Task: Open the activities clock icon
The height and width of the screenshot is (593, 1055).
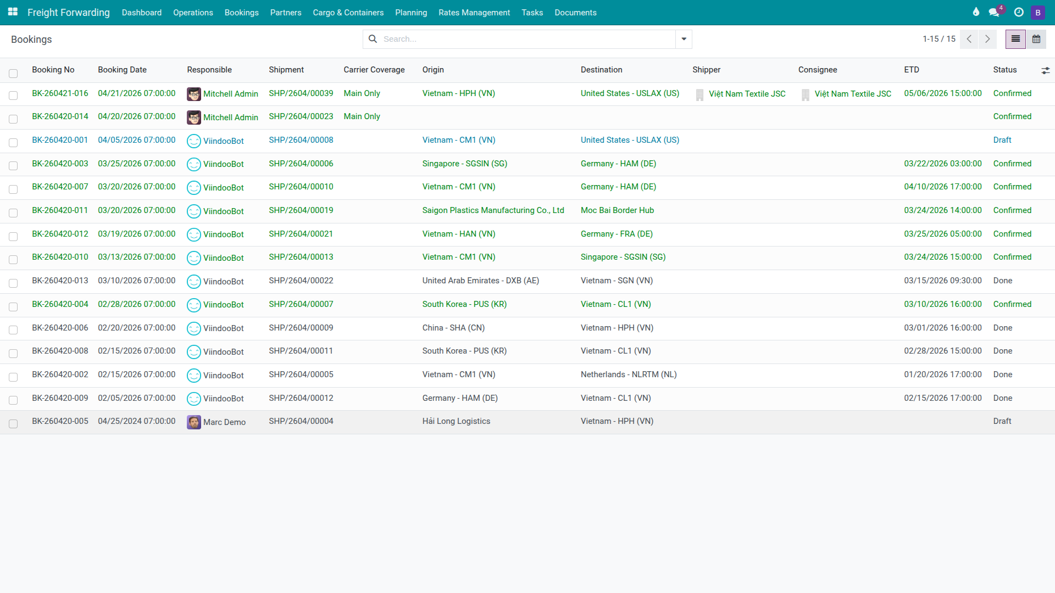Action: 1019,12
